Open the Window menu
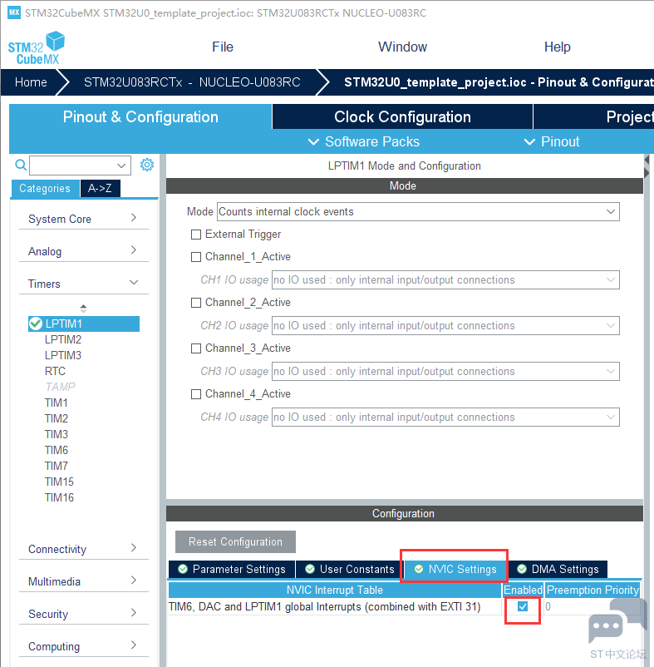Image resolution: width=654 pixels, height=667 pixels. (x=402, y=47)
